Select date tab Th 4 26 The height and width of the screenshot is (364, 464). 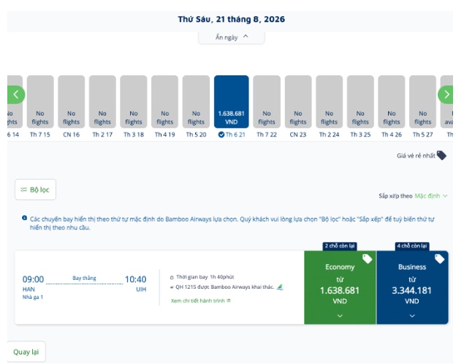[x=392, y=107]
